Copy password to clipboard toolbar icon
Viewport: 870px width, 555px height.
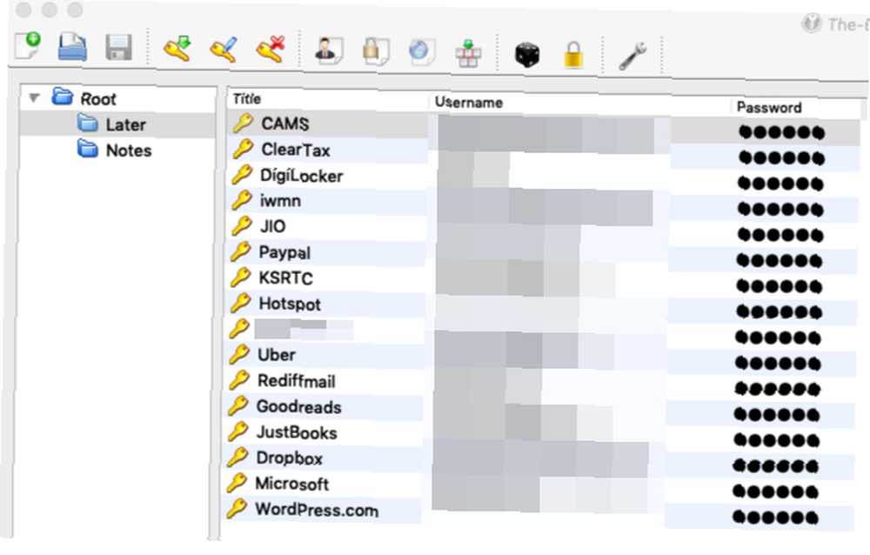coord(376,51)
